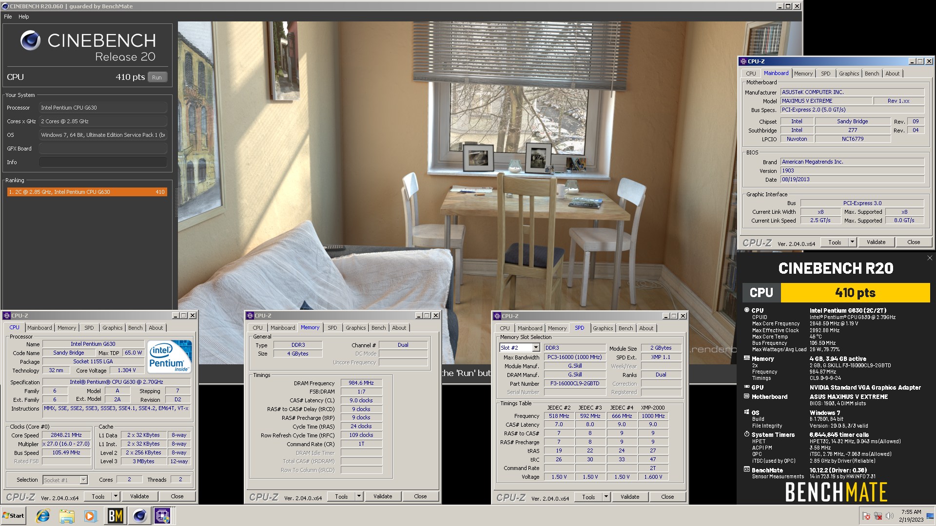Click DRAM Frequency value 984.6 MHz
936x526 pixels.
coord(361,383)
